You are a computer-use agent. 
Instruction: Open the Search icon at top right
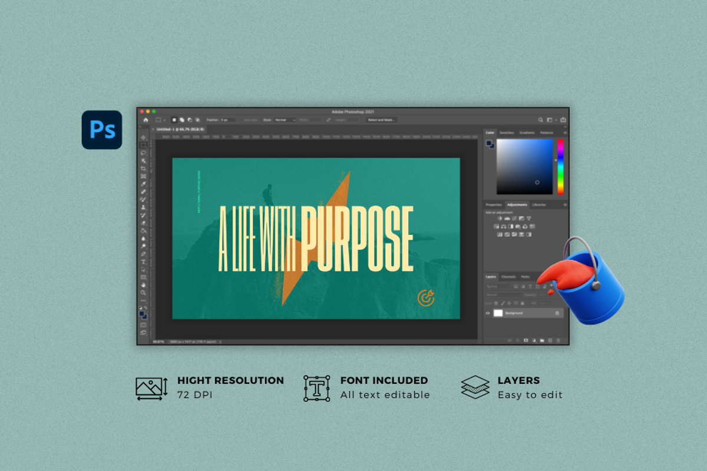click(x=540, y=120)
